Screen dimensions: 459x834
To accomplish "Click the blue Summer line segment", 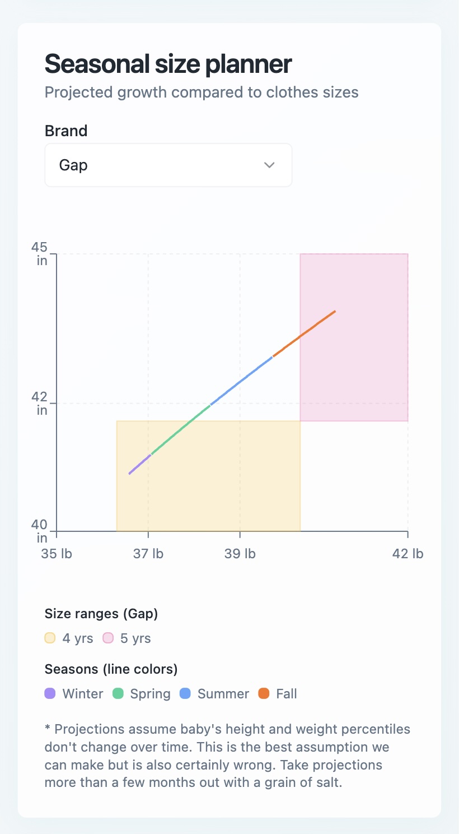I will [x=241, y=381].
